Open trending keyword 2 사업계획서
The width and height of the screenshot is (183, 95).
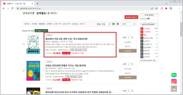point(147,32)
